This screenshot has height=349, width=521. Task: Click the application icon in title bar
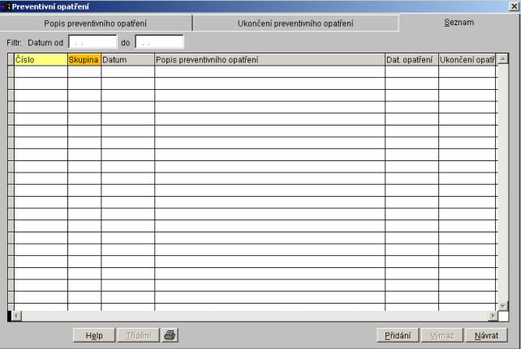pyautogui.click(x=6, y=6)
